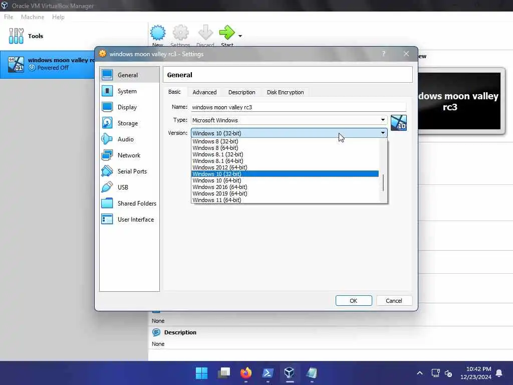513x385 pixels.
Task: Click the green Start arrow icon
Action: [227, 33]
